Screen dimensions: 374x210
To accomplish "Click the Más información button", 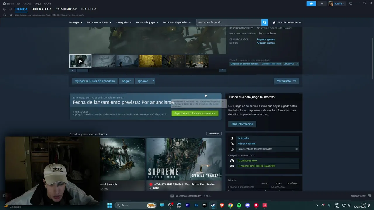I will click(242, 124).
